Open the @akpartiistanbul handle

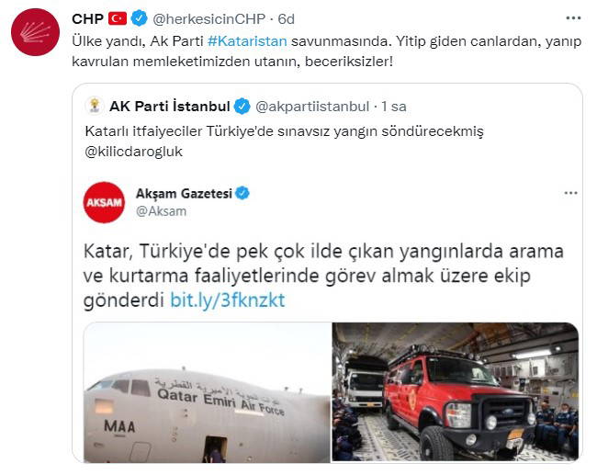click(x=312, y=107)
